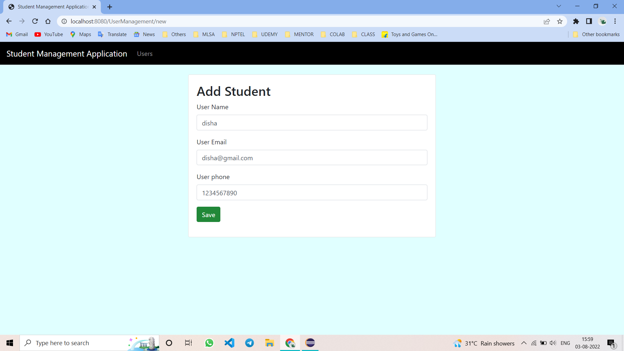Viewport: 624px width, 351px height.
Task: Open Visual Studio Code from the taskbar
Action: (229, 343)
